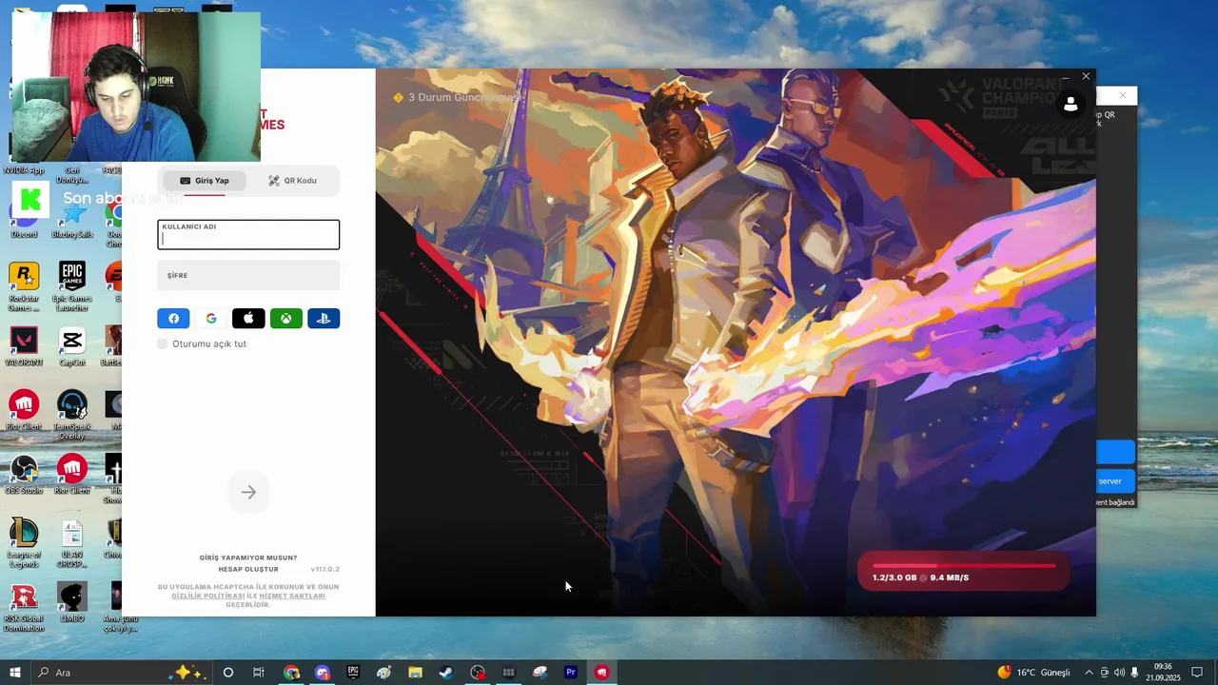The image size is (1218, 685).
Task: Open the 16°C Güneşli weather widget
Action: 1033,673
